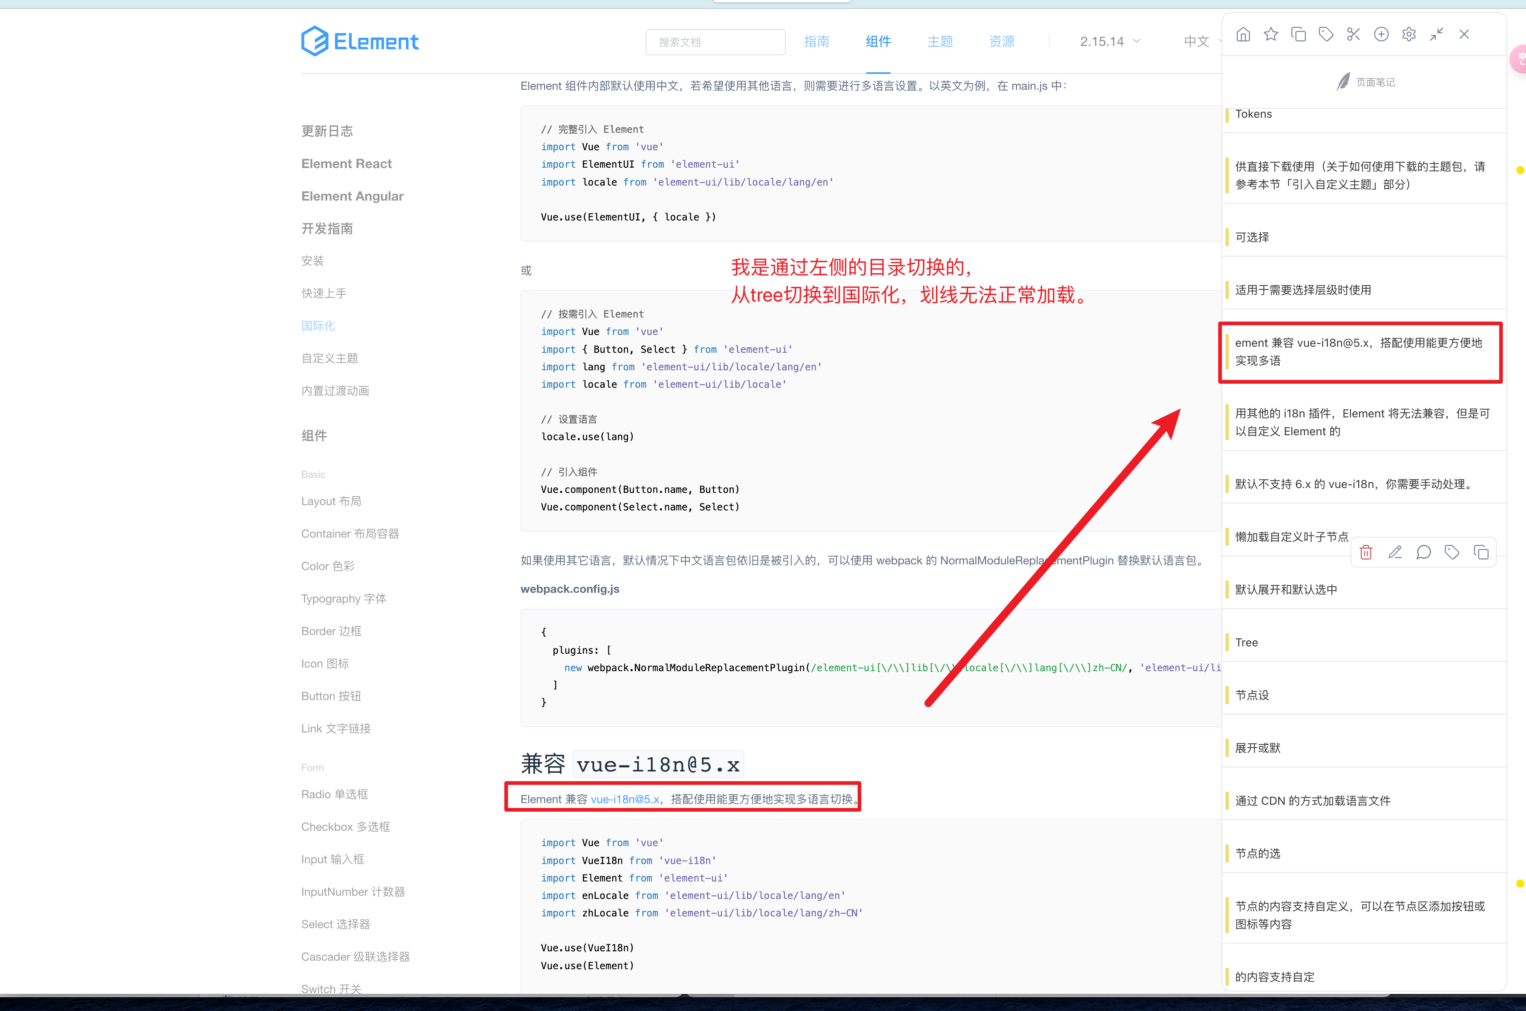Focus the 搜索文档 search field
Screen dimensions: 1526x1011
[715, 42]
